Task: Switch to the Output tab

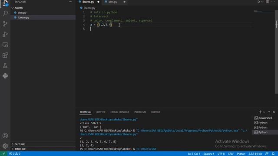Action: 156,112
